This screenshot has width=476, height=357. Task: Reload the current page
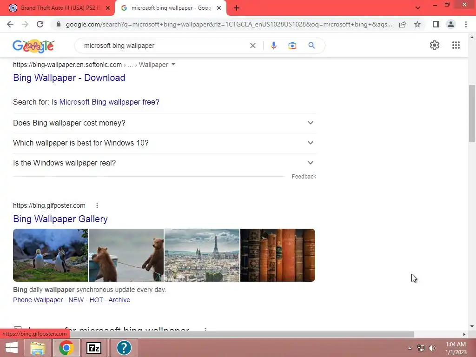40,24
